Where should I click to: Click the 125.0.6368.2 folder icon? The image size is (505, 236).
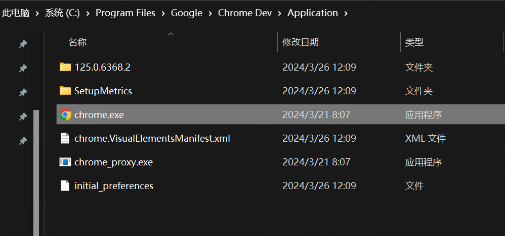[65, 67]
